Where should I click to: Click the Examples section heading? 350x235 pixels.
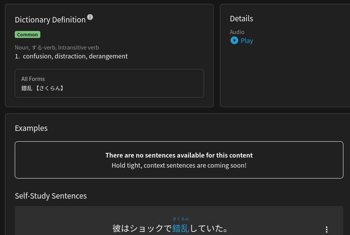tap(31, 128)
